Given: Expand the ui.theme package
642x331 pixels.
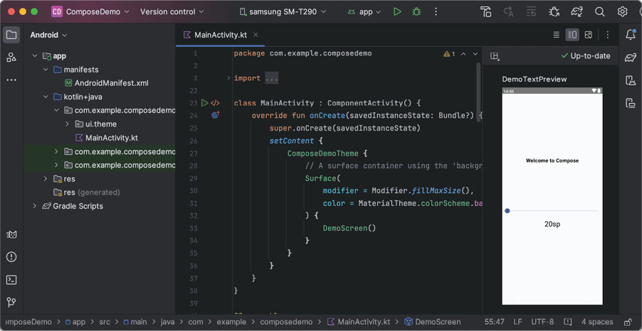Looking at the screenshot, I should 67,124.
